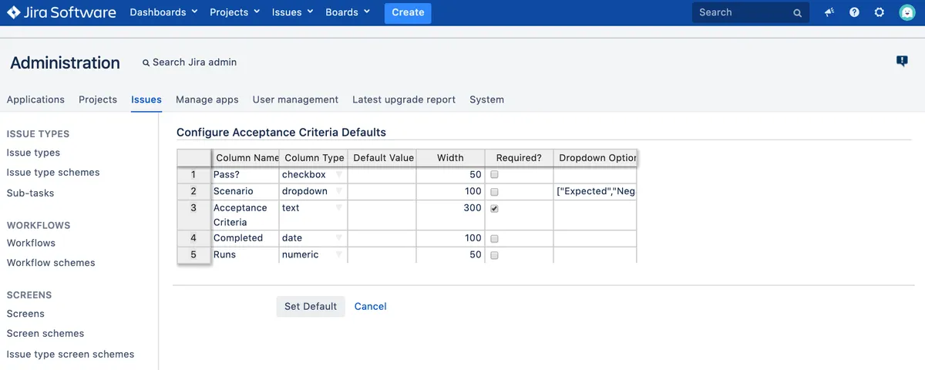Click the Create button
925x370 pixels.
(408, 12)
